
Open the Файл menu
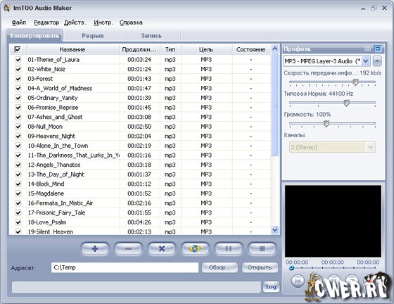(x=18, y=23)
